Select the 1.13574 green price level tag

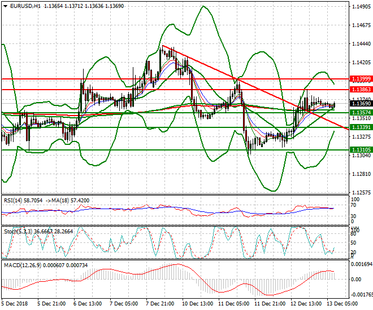(361, 113)
